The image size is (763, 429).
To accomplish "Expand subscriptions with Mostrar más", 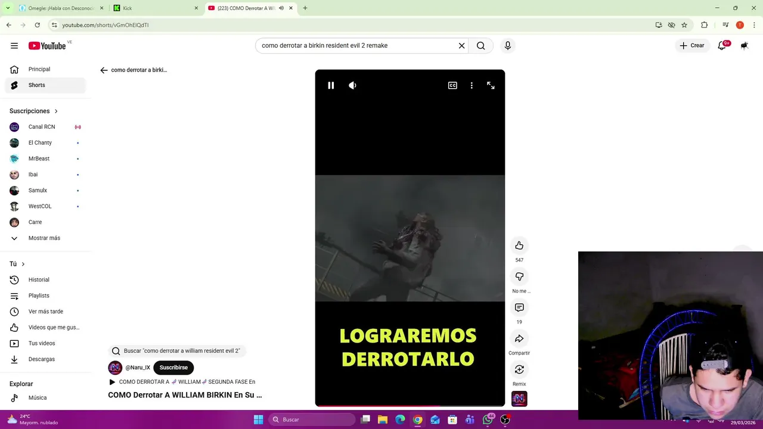I will point(45,238).
